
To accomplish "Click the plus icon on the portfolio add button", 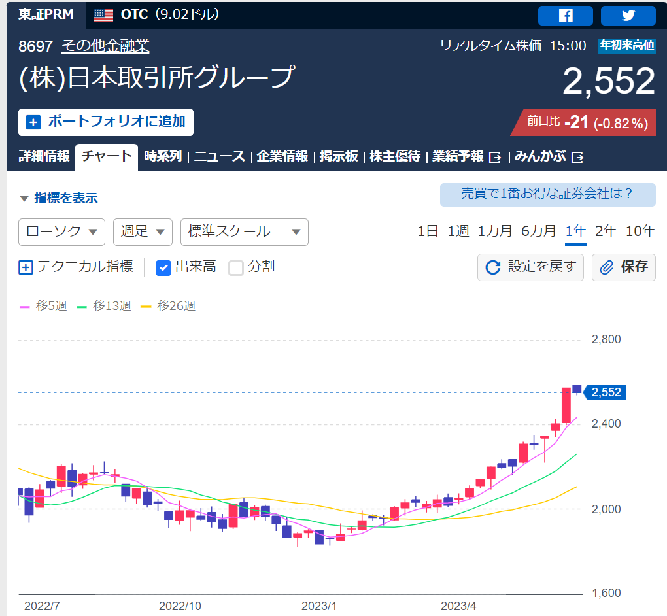I will coord(33,122).
